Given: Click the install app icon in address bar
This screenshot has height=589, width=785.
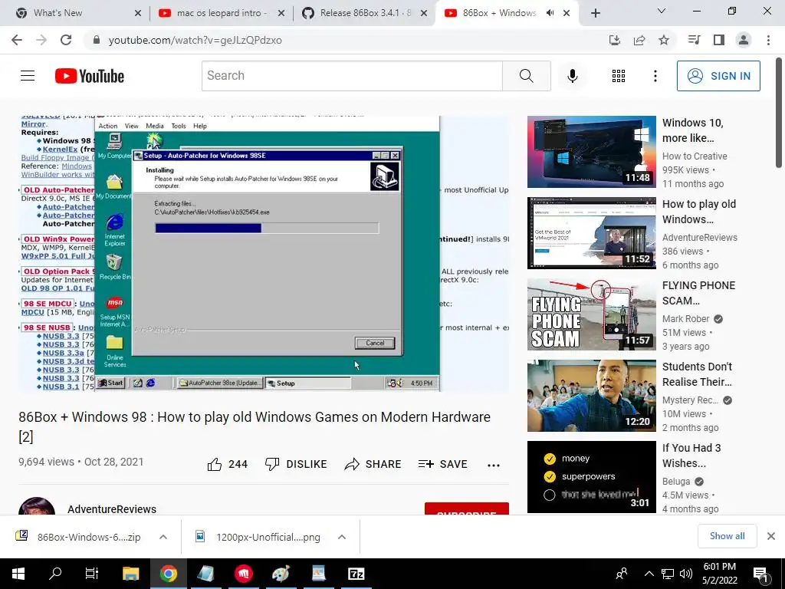Looking at the screenshot, I should point(614,40).
